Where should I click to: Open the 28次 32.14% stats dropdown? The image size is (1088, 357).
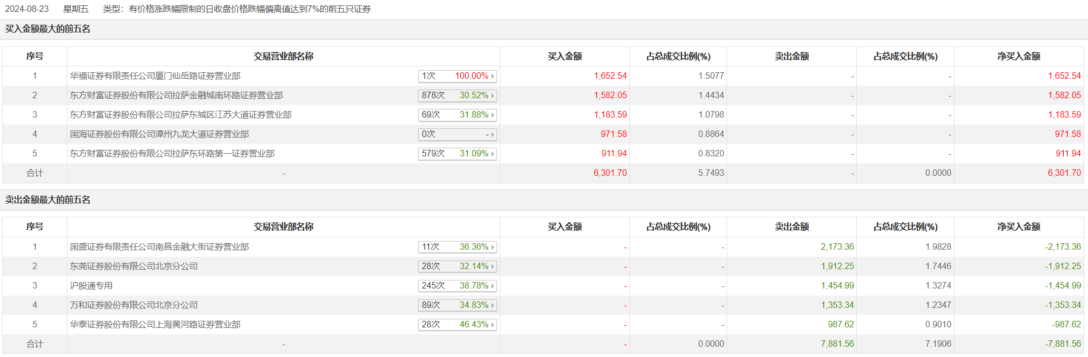coord(457,266)
